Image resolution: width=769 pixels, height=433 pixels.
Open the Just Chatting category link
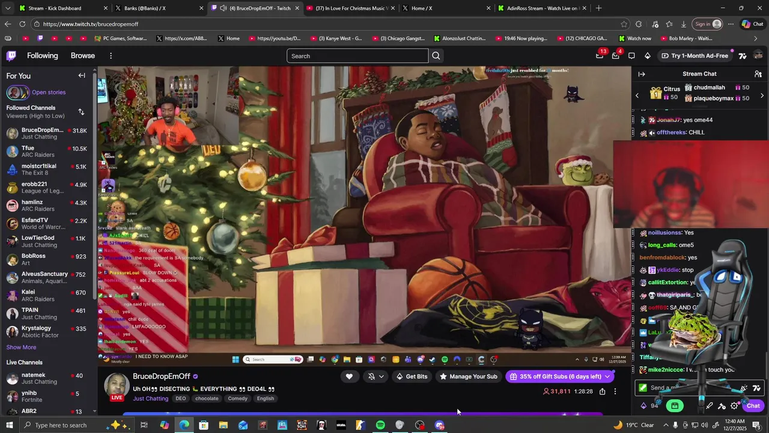tap(151, 399)
